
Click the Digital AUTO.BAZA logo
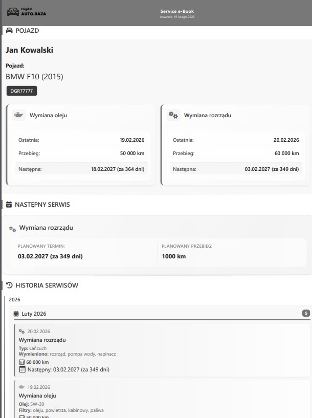(x=26, y=12)
